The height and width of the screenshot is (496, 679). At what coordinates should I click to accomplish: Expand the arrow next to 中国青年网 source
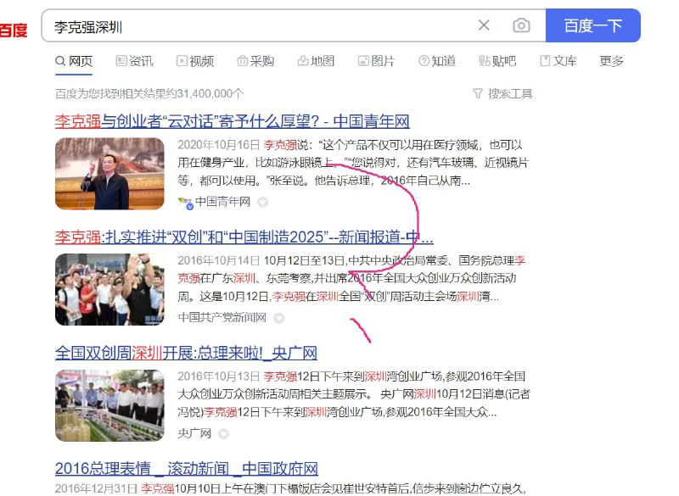262,203
